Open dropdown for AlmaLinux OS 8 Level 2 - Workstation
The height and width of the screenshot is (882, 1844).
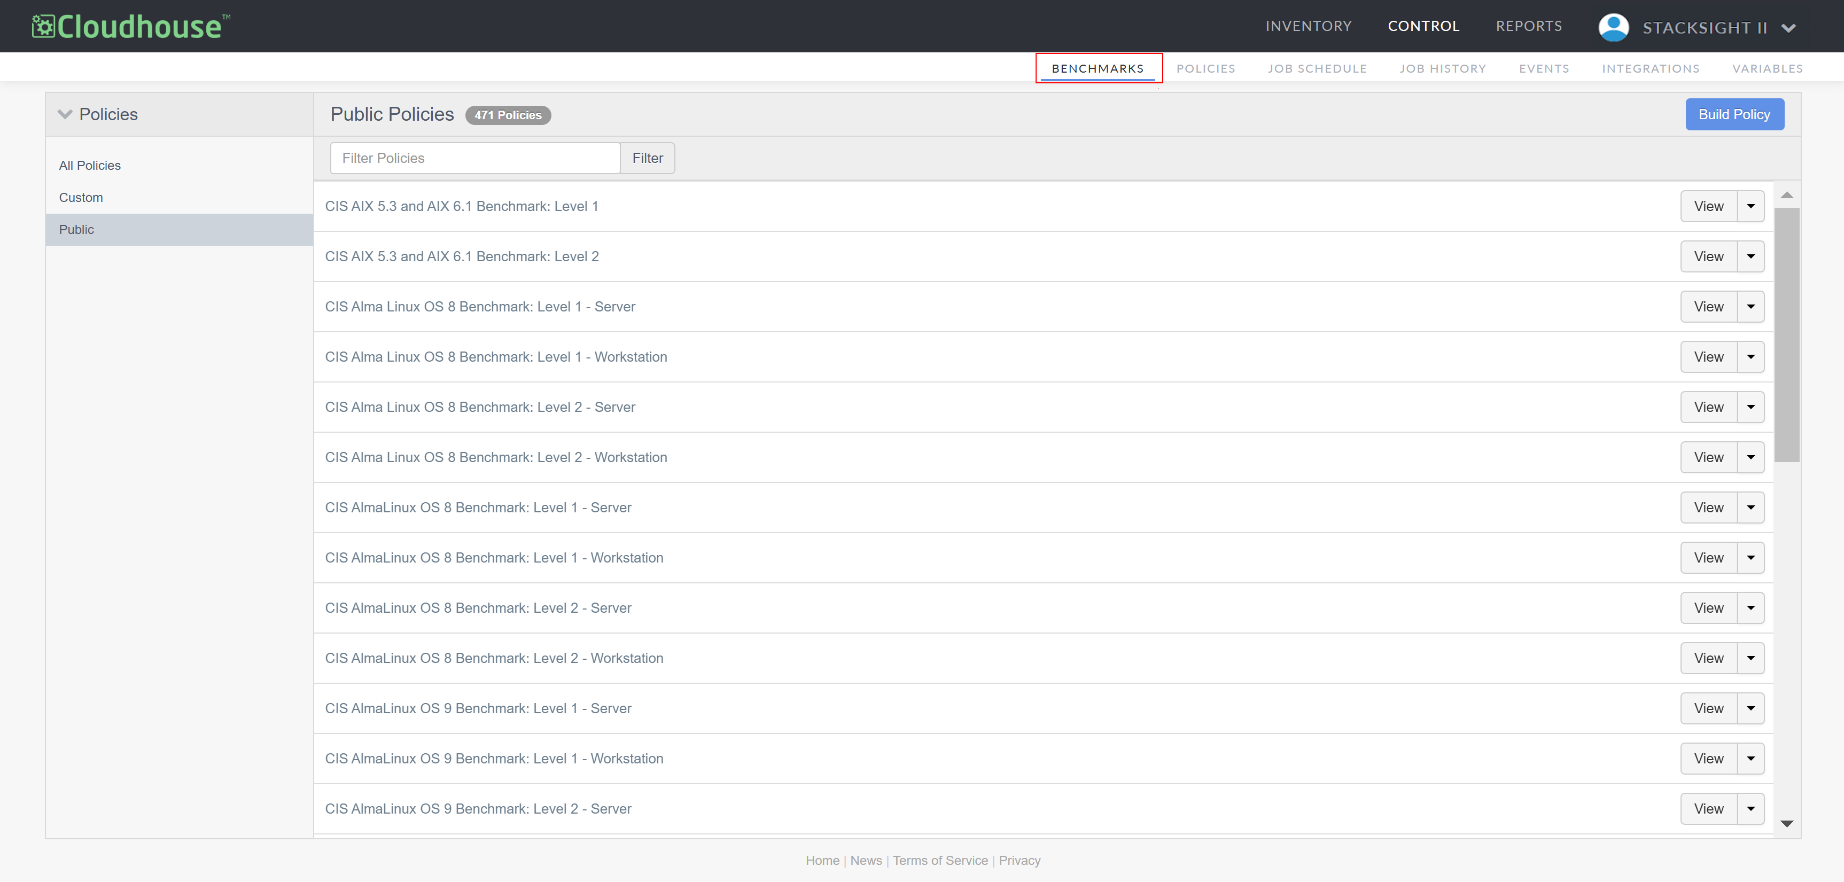tap(1751, 658)
